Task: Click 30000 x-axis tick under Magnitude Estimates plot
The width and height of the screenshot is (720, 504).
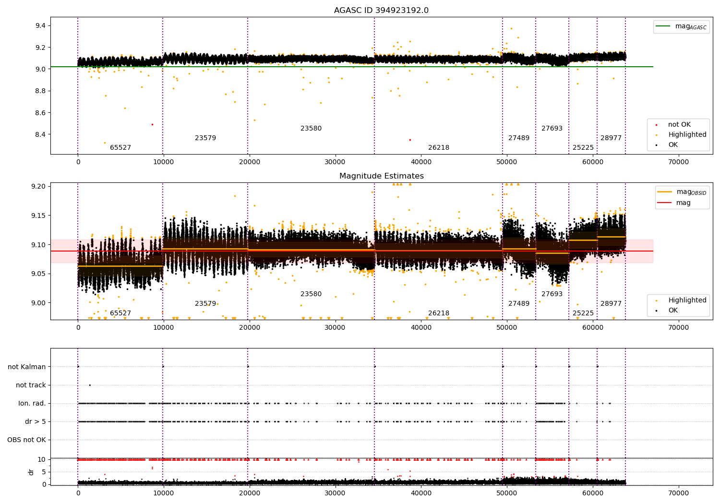Action: (x=335, y=328)
